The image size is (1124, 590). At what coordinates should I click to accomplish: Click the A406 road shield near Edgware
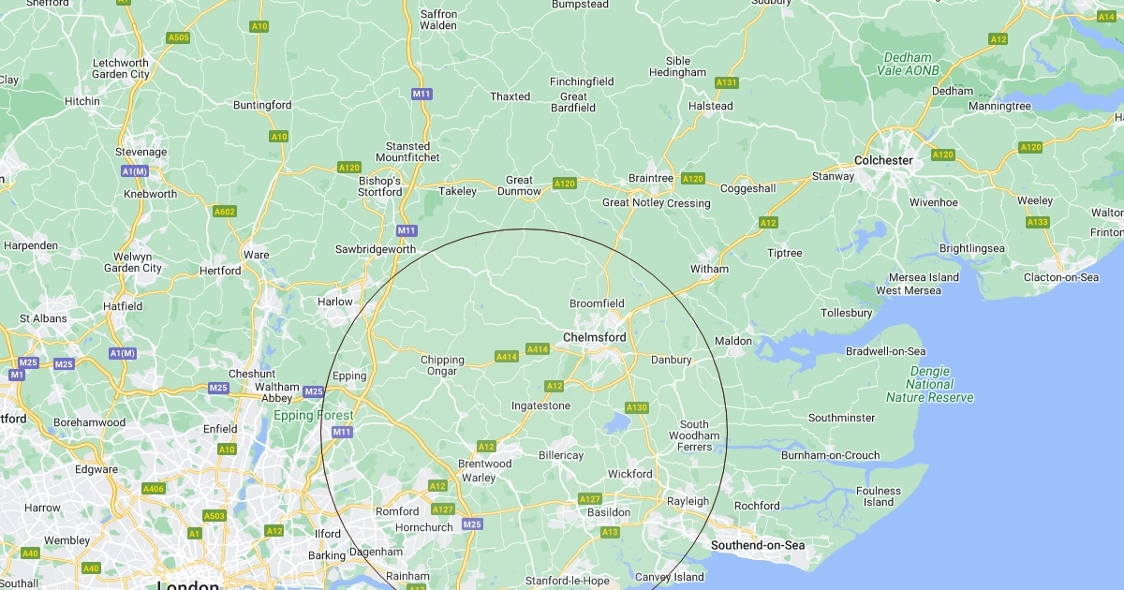154,489
